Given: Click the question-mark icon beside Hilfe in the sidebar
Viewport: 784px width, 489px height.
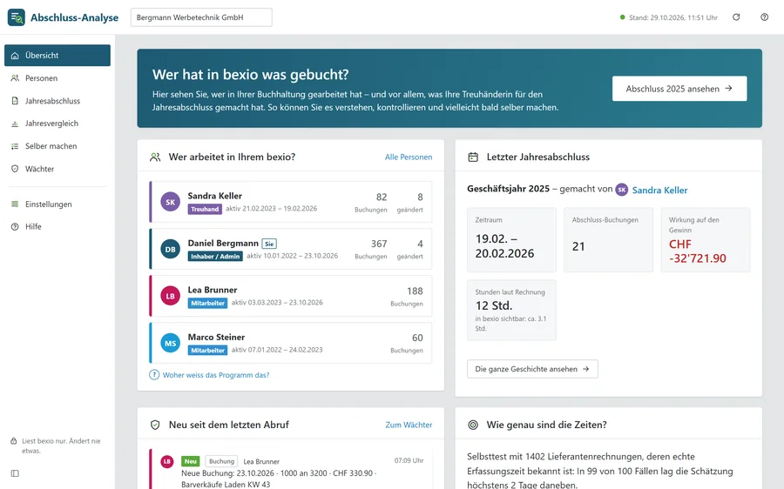Looking at the screenshot, I should [x=15, y=227].
